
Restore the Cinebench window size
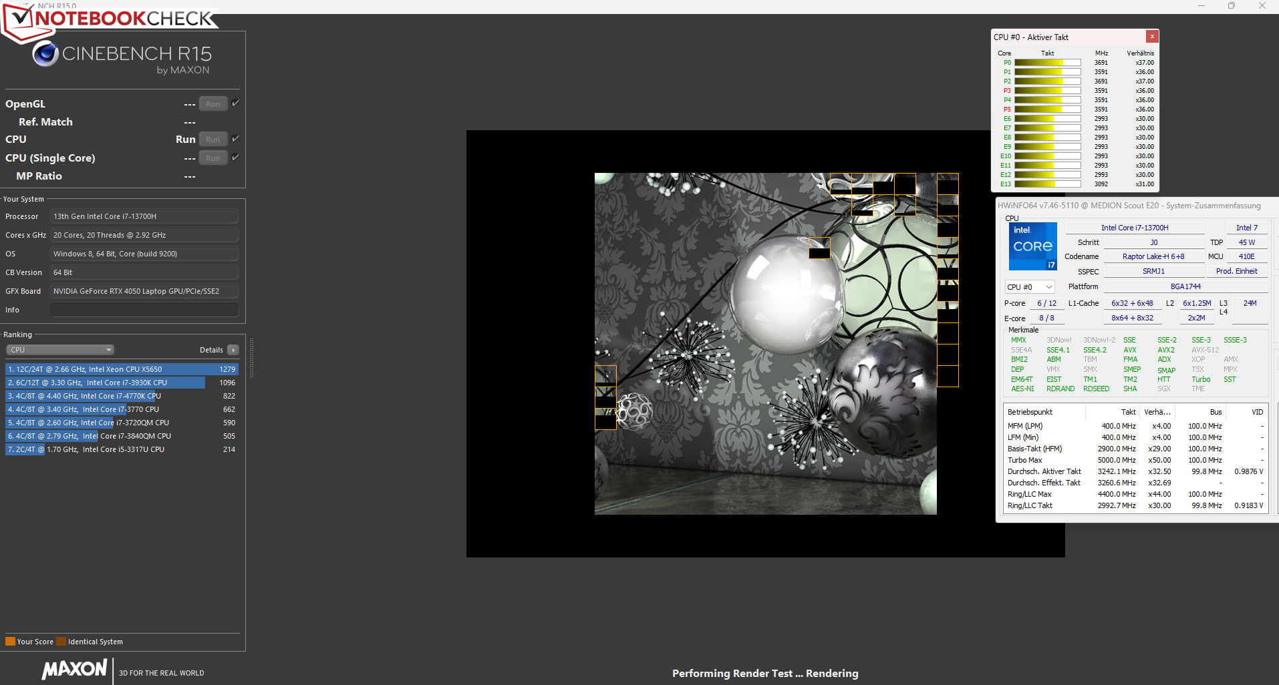click(1231, 6)
